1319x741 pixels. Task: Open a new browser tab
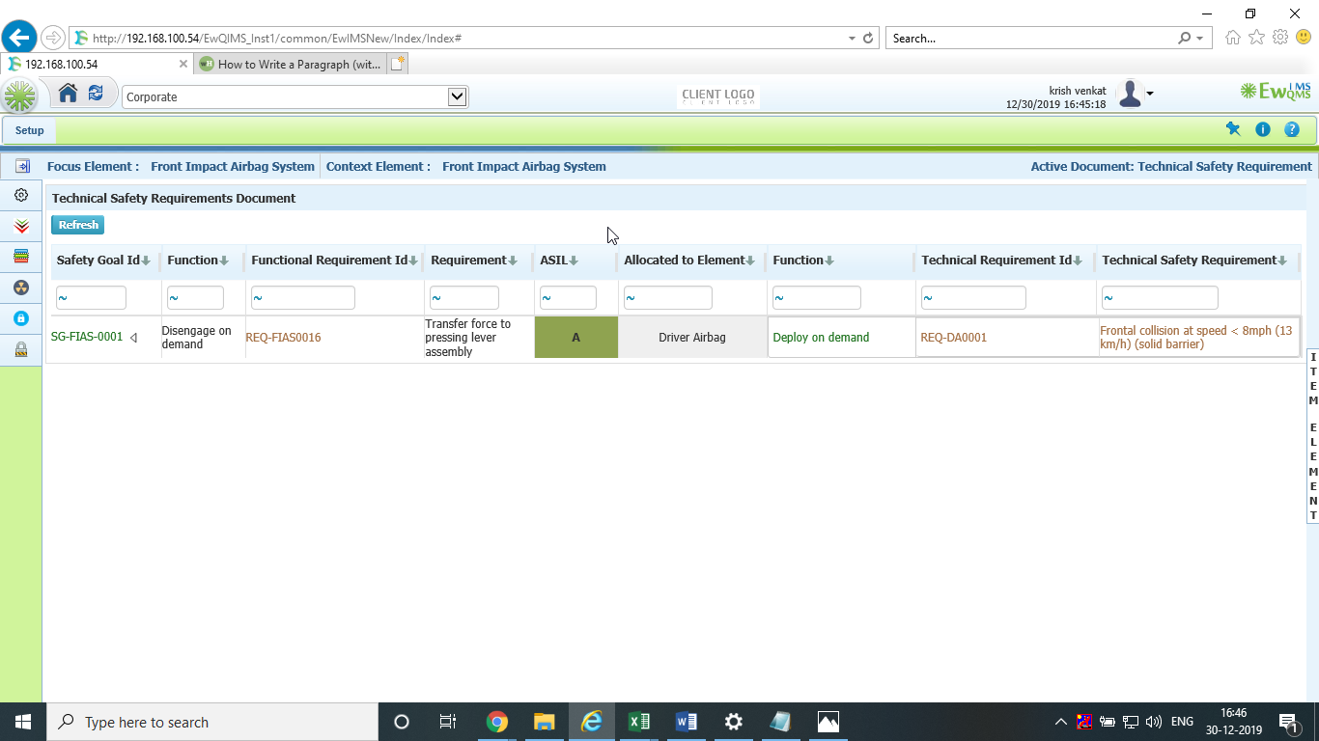(398, 64)
